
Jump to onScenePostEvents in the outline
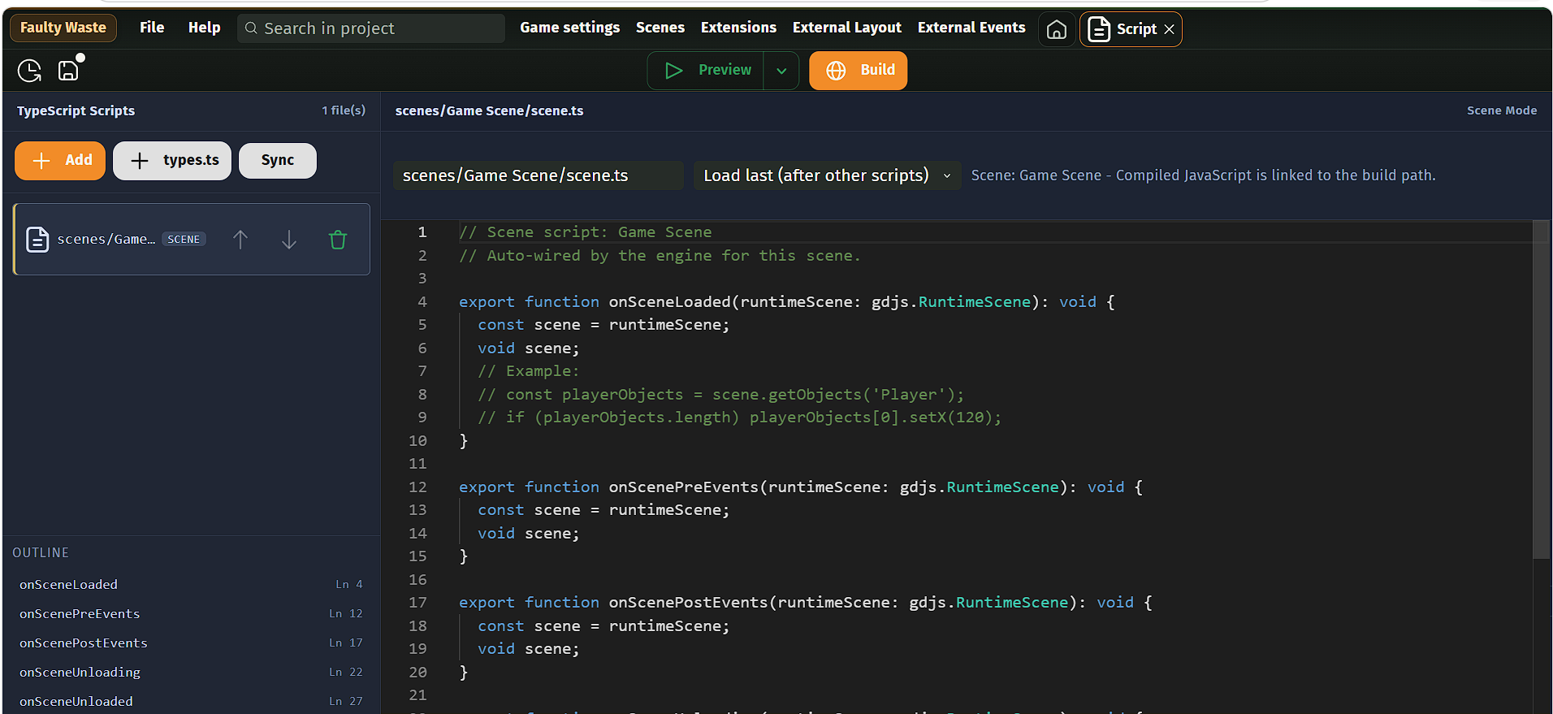coord(84,643)
